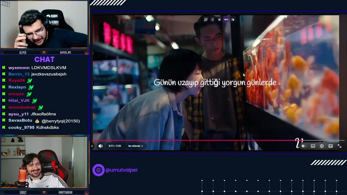Viewport: 347px width, 195px height.
Task: Click the chat message Jfksoflsöfms
Action: pyautogui.click(x=43, y=114)
